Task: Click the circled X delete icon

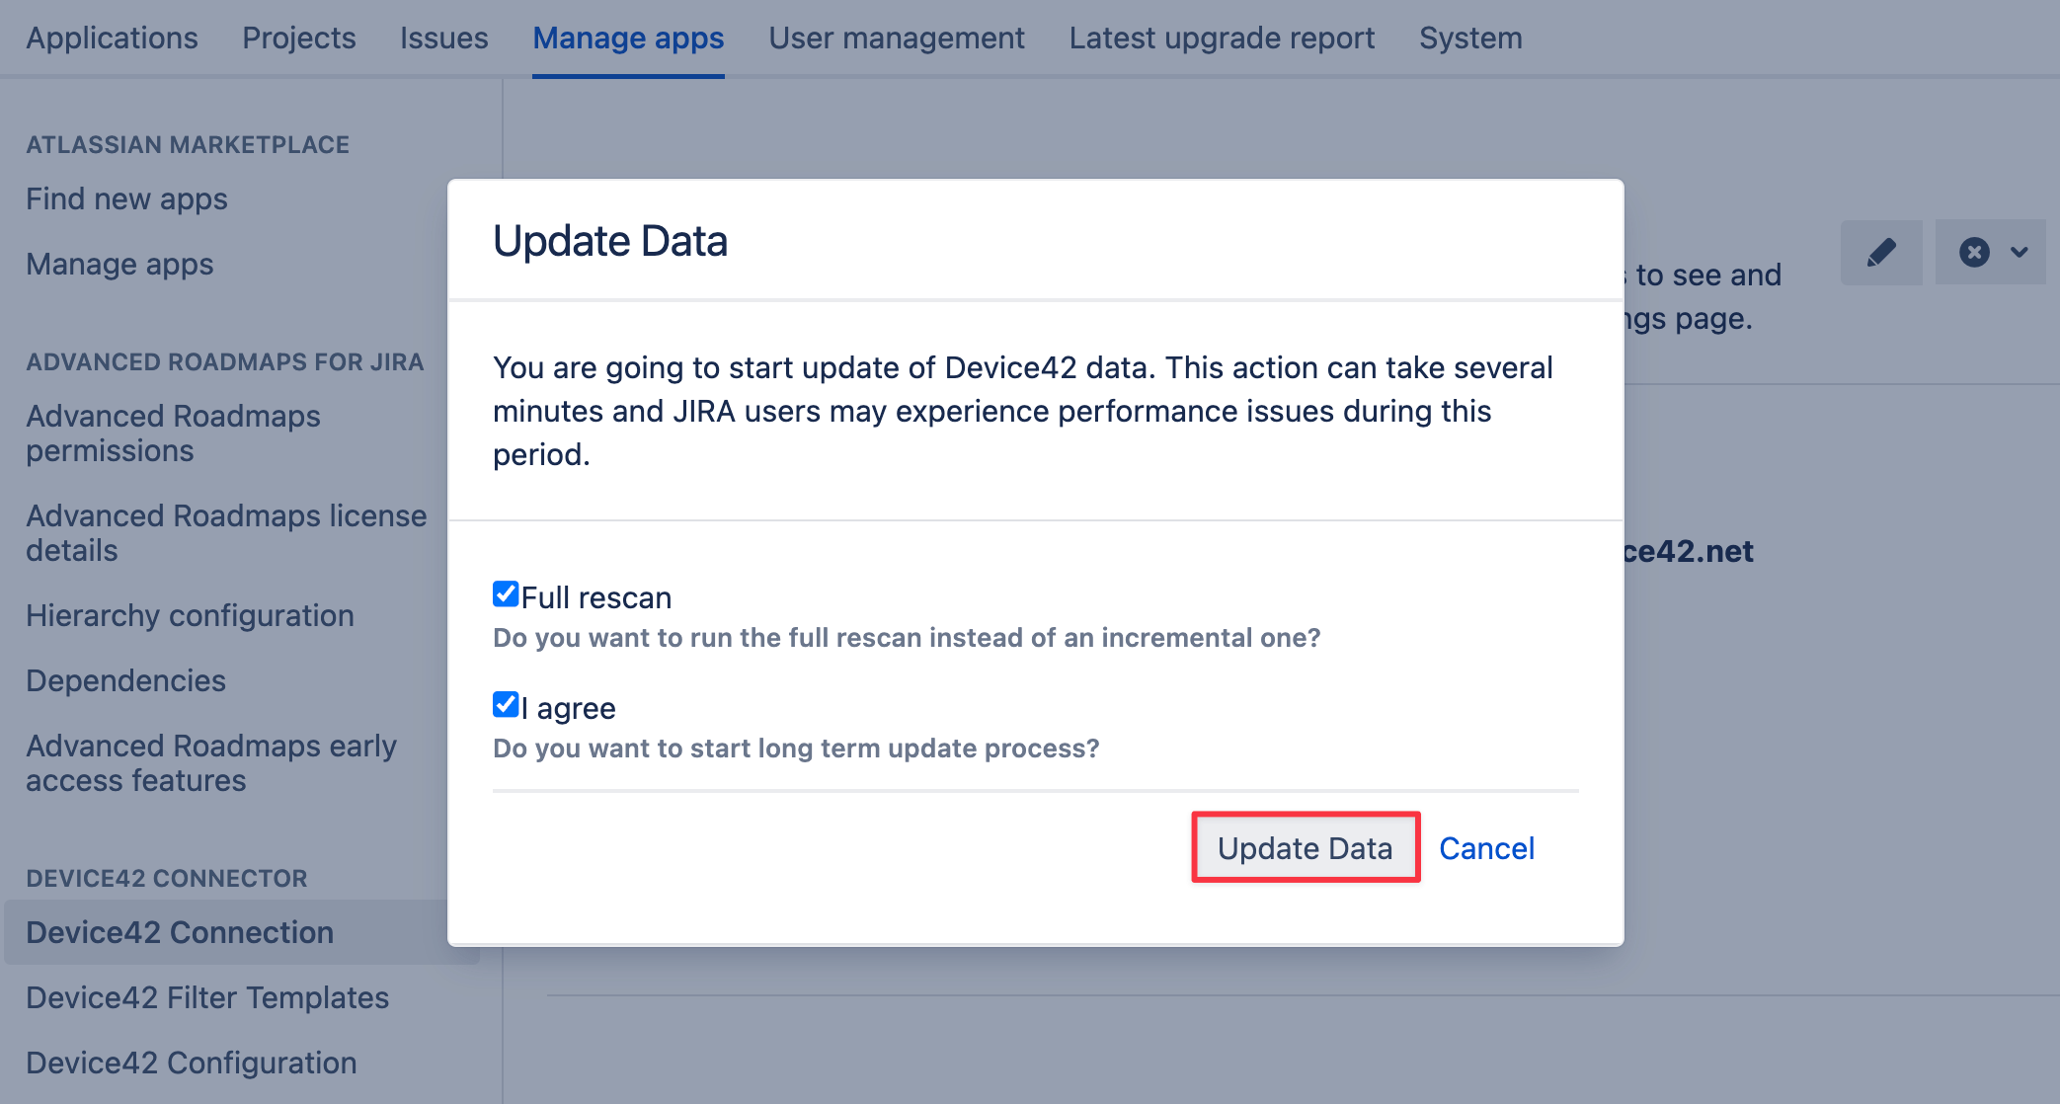Action: pos(1974,253)
